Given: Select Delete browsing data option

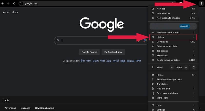Looking at the screenshot, I should click(173, 60).
